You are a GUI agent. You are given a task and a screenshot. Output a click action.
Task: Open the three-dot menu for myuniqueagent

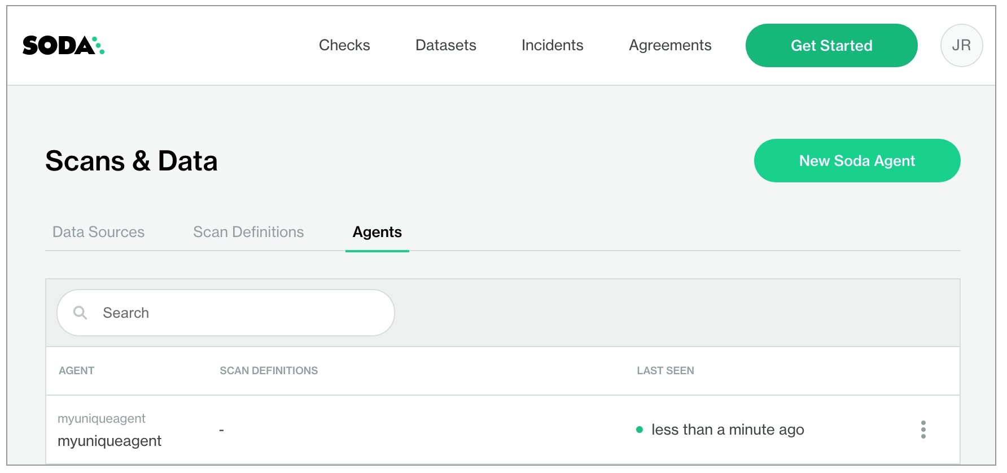point(923,430)
